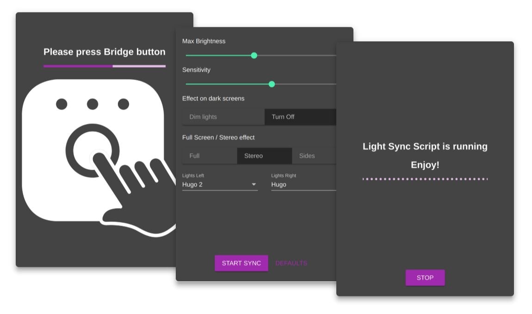Click the Bridge connection progress bar
Screen dimensions: 532x314
pyautogui.click(x=104, y=66)
